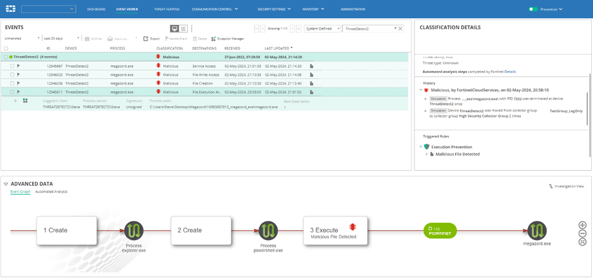Sort events by Last Updated column

tap(279, 49)
